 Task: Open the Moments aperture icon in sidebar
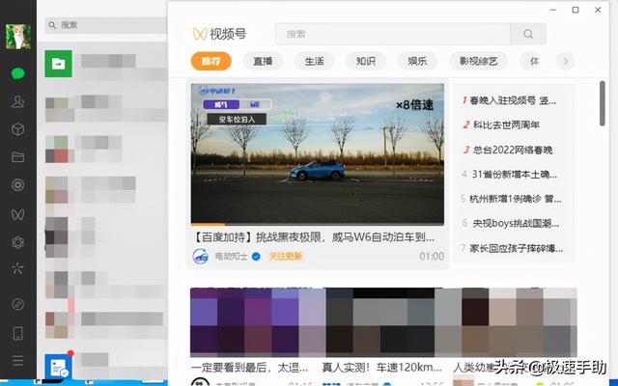click(x=17, y=184)
